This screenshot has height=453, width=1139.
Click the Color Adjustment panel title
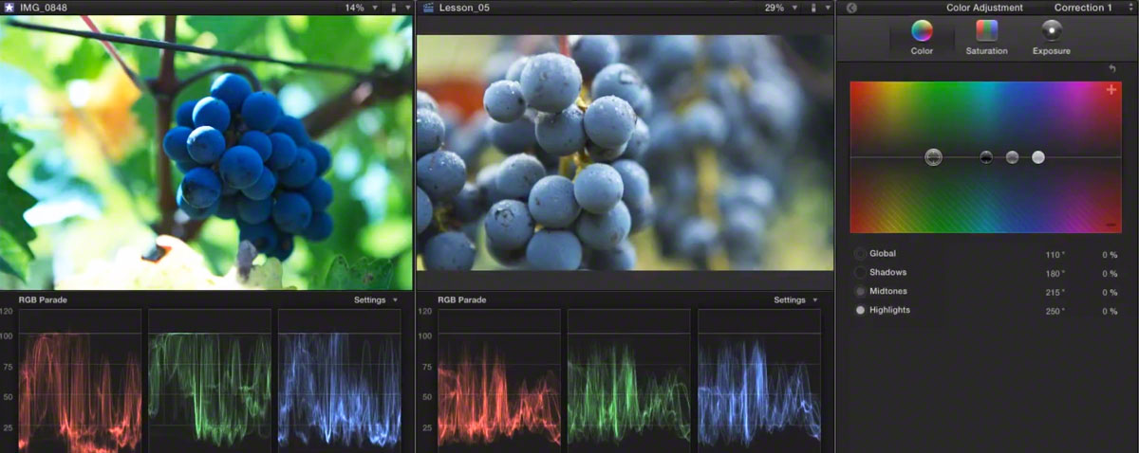pos(984,8)
